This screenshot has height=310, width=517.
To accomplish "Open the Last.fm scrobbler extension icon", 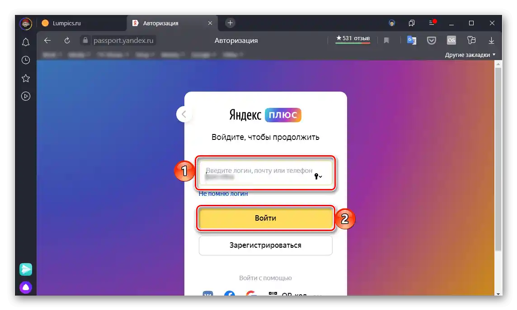I will (x=451, y=40).
